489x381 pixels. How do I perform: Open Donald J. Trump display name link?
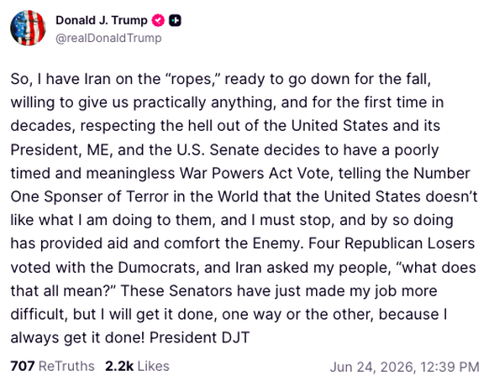[102, 21]
